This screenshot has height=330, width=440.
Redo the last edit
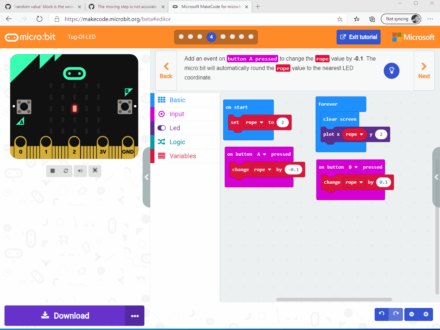[x=396, y=314]
